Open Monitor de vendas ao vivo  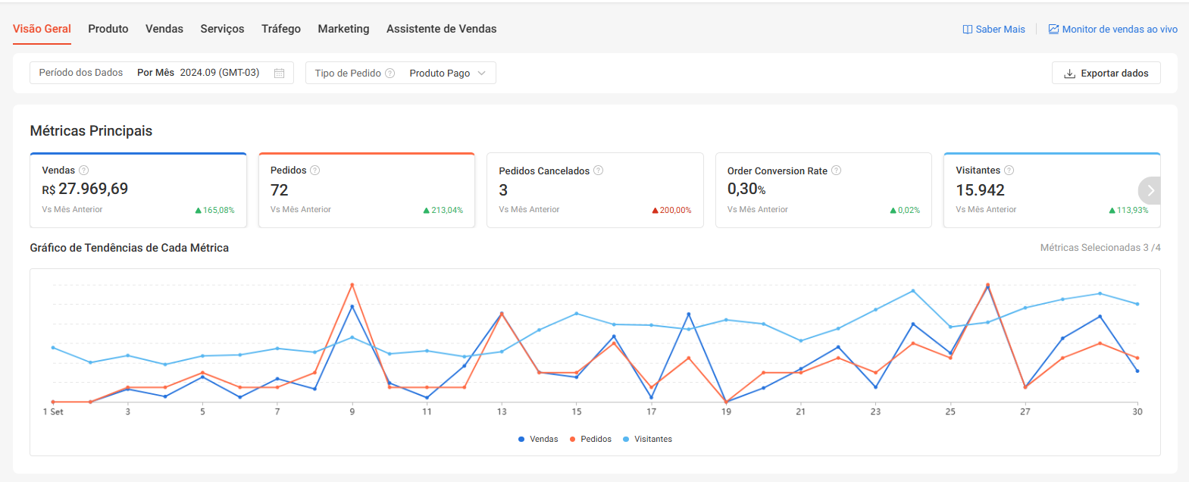click(1112, 30)
